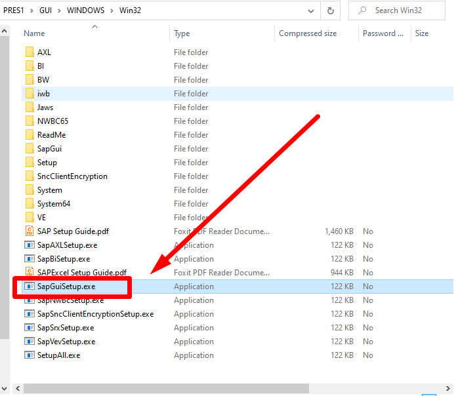Click File folder type for Jaws row
This screenshot has height=396, width=454.
tap(191, 108)
